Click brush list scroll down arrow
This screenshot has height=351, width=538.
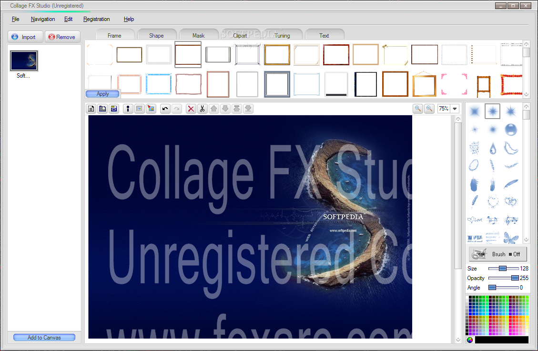(x=527, y=240)
